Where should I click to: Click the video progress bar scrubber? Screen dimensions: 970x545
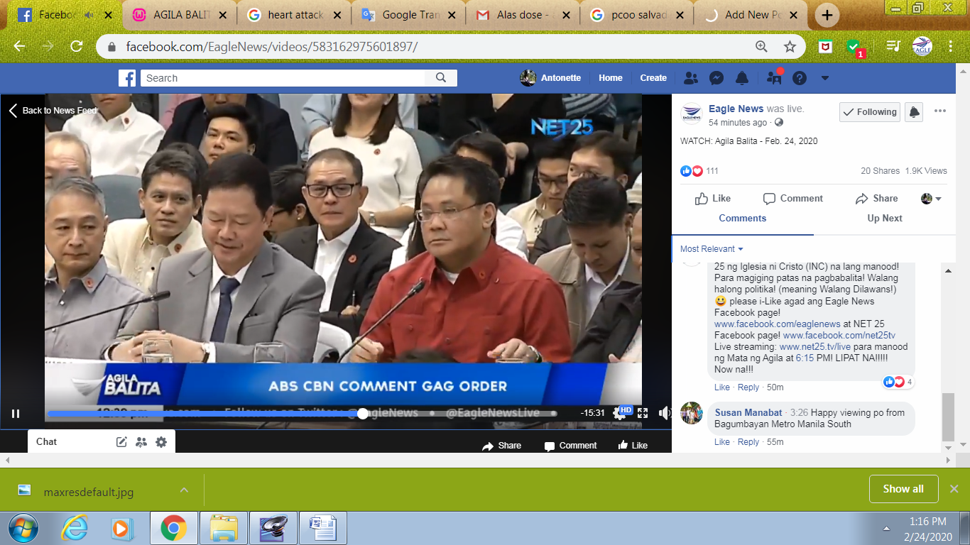pos(363,414)
